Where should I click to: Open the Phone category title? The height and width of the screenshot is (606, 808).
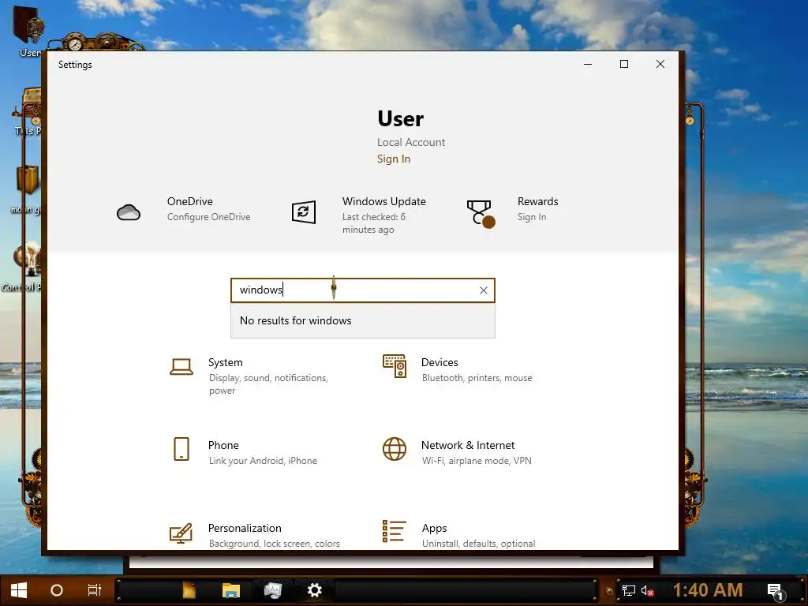223,445
